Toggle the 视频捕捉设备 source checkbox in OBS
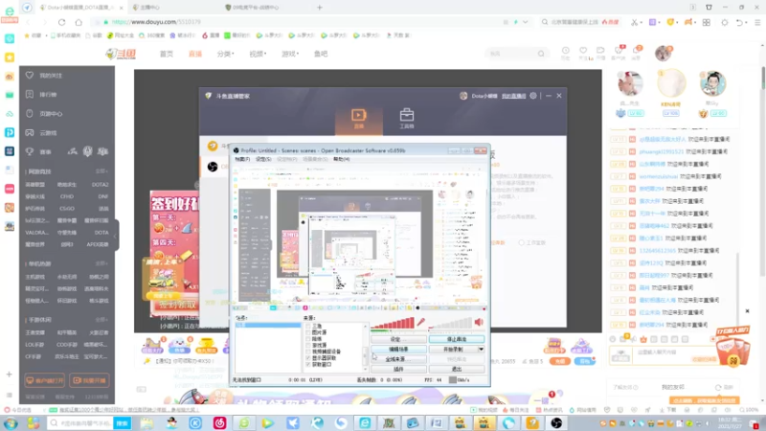The height and width of the screenshot is (431, 766). 307,352
